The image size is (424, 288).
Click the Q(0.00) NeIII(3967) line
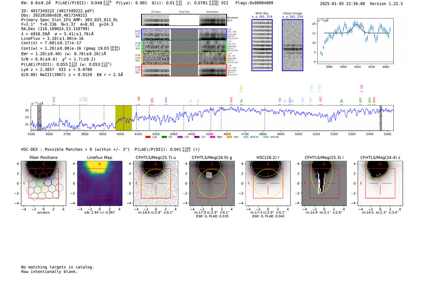(72, 75)
